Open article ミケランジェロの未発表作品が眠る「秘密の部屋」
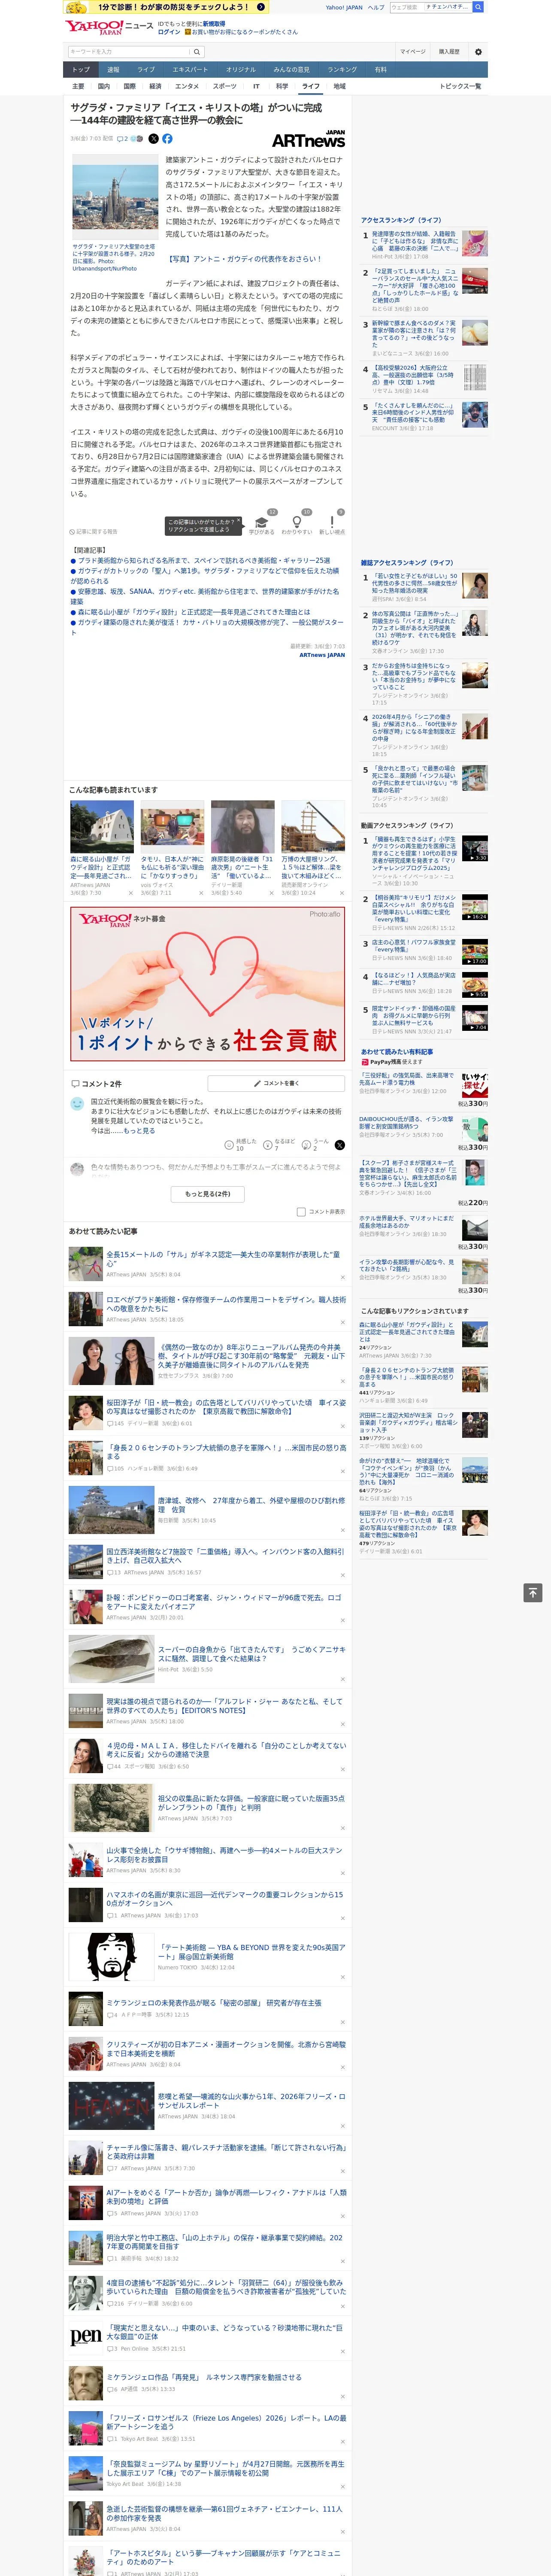 click(214, 2003)
